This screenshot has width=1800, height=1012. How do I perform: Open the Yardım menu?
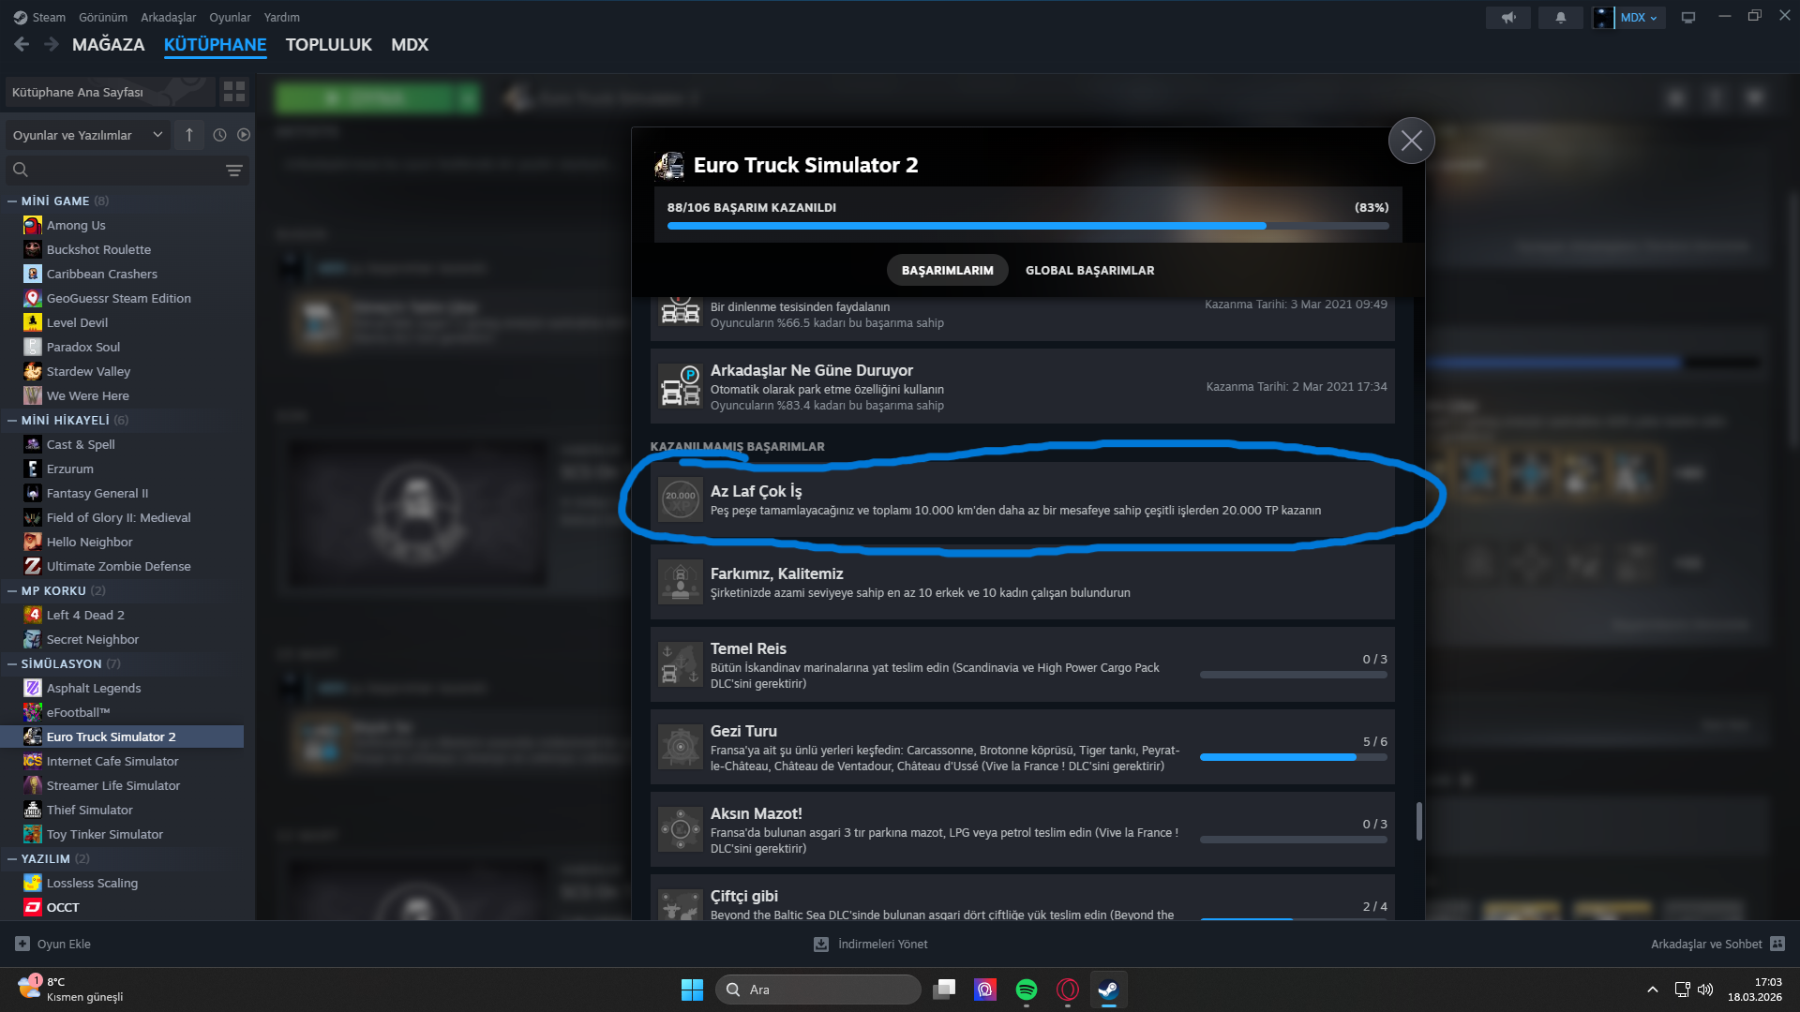tap(282, 17)
